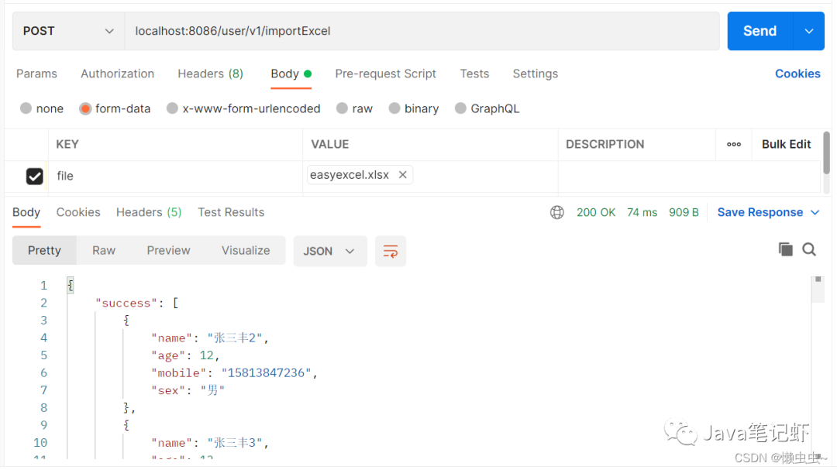The height and width of the screenshot is (470, 837).
Task: Select the request Body tab
Action: click(291, 74)
